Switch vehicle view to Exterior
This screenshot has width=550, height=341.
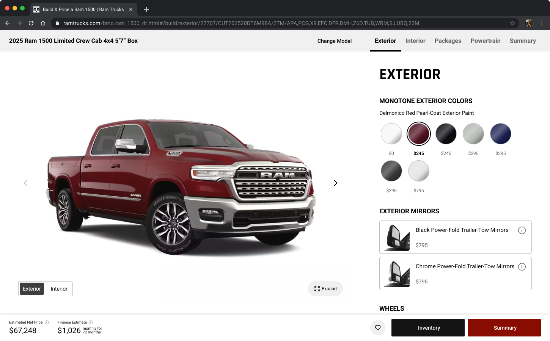click(32, 289)
